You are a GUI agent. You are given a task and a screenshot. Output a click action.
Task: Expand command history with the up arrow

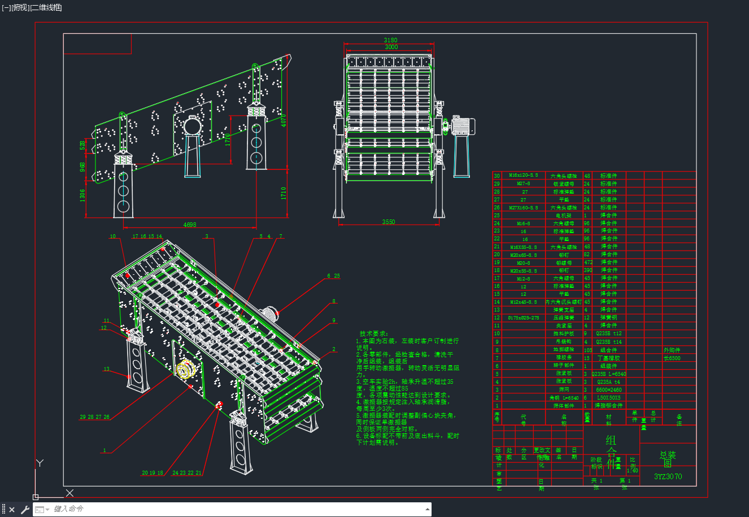427,509
